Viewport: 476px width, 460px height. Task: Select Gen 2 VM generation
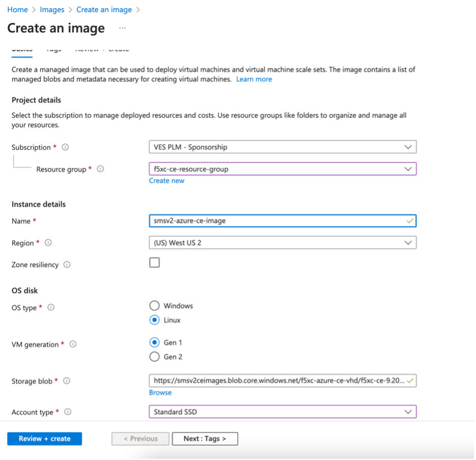(x=154, y=357)
